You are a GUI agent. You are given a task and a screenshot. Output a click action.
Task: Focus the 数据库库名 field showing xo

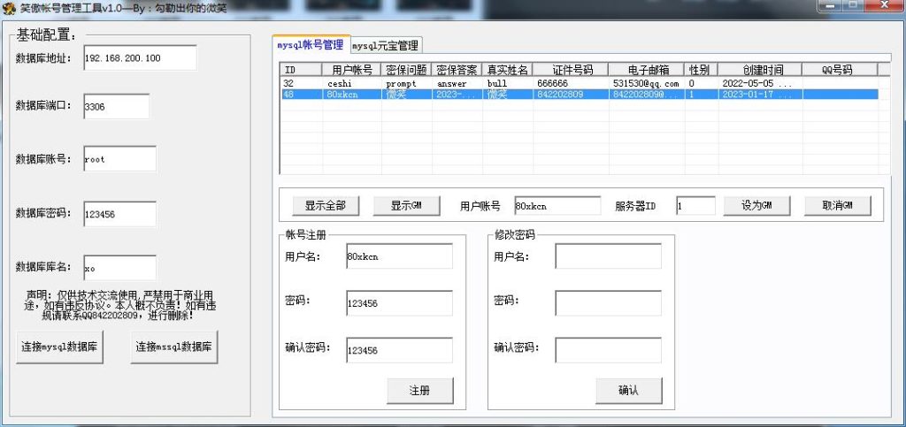(119, 269)
